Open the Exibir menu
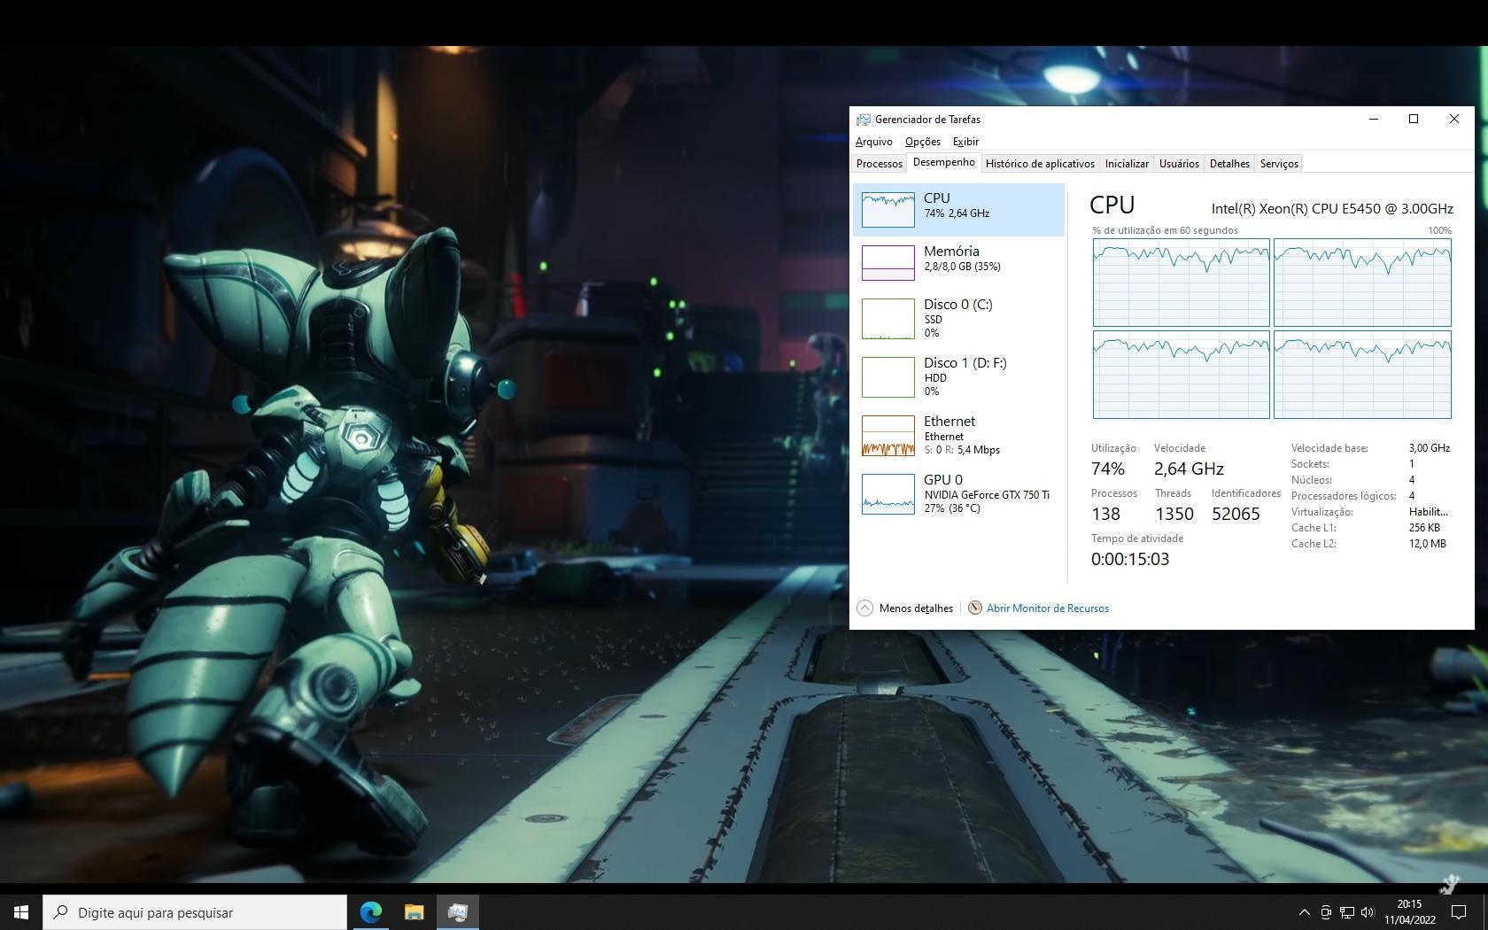 point(965,142)
